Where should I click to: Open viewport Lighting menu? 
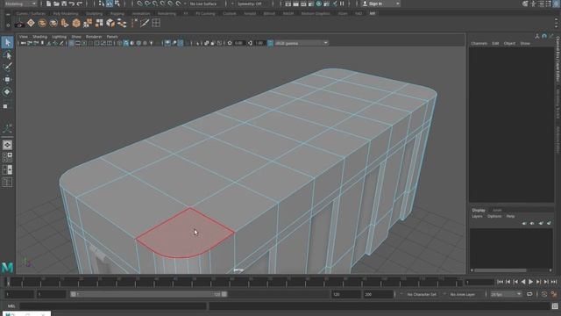pyautogui.click(x=59, y=37)
